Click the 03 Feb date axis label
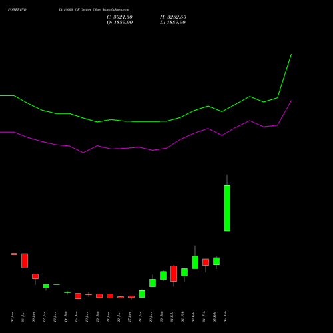 (194, 317)
